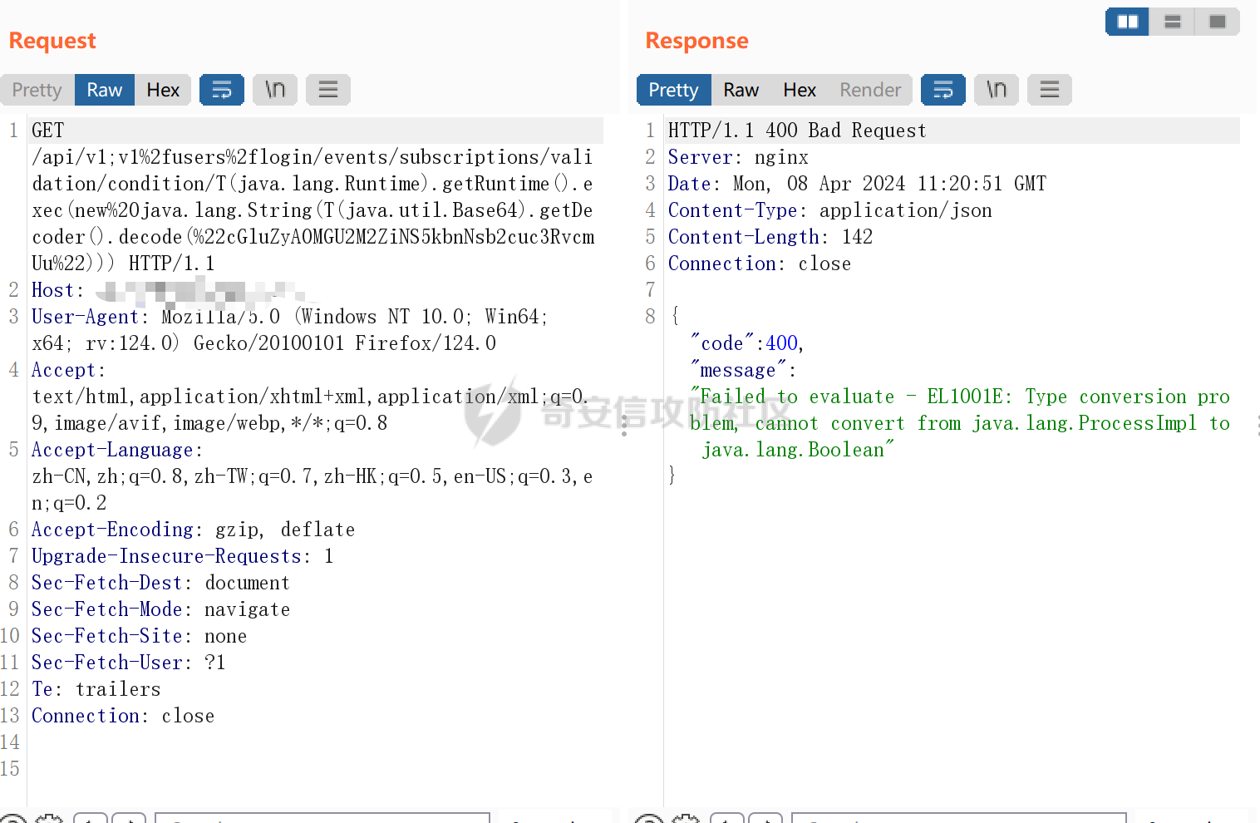Viewport: 1260px width, 823px height.
Task: Click 'java.lang.Boolean' in response body
Action: click(792, 450)
